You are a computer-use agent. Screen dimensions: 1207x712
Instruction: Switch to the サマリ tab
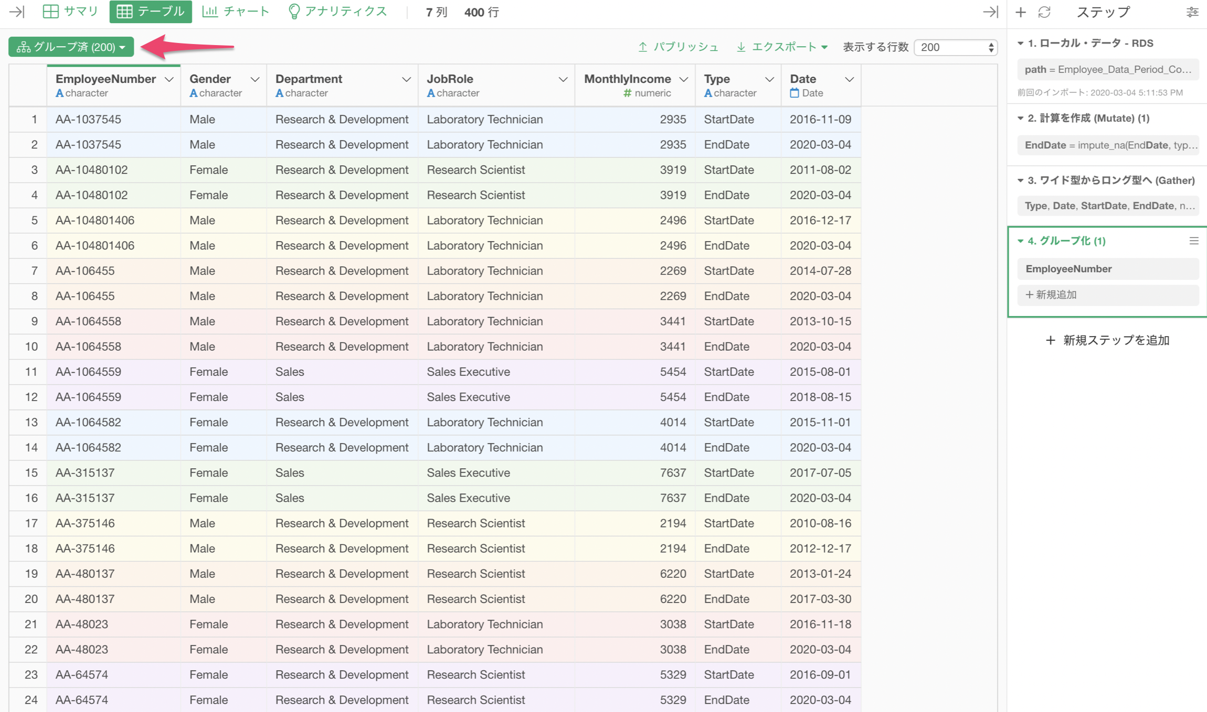[70, 12]
